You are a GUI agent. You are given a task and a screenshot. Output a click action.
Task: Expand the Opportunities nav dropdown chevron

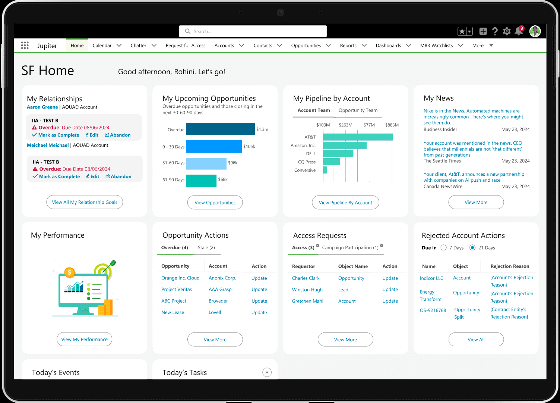[x=328, y=46]
